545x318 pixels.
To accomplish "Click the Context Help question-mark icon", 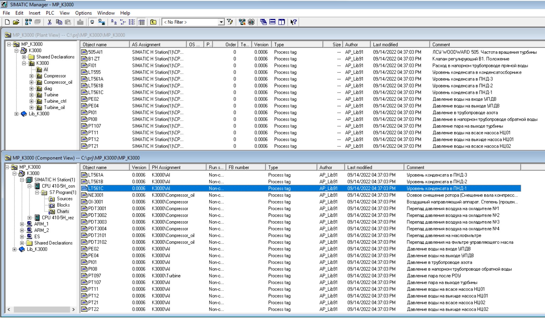I will tap(293, 22).
